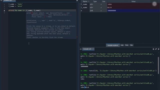160x90 pixels.
Task: Switch to the Variable explorer tab
Action: click(x=113, y=45)
